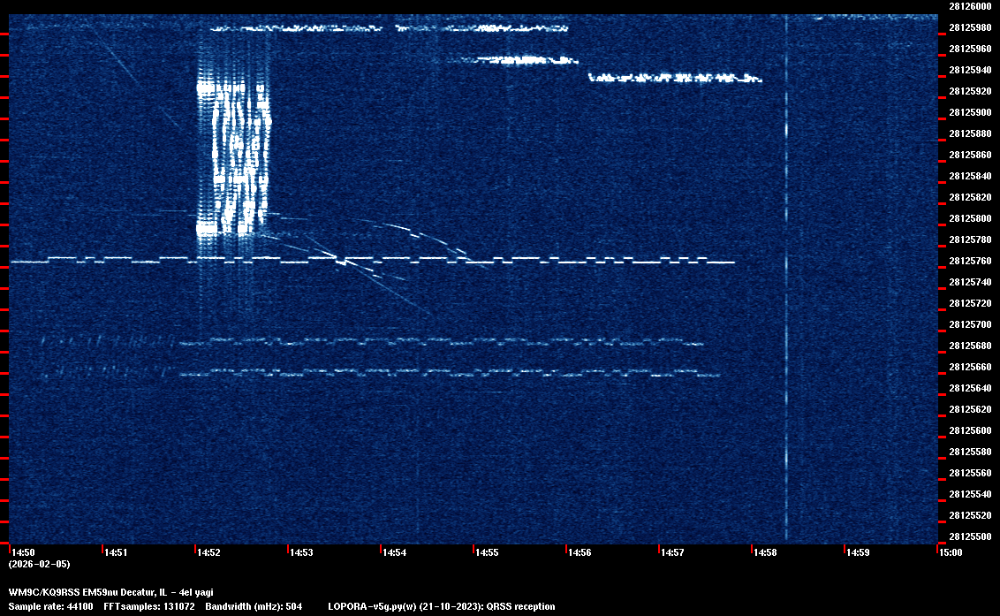
Task: Click the faint signal trace near 28125680
Action: point(442,341)
